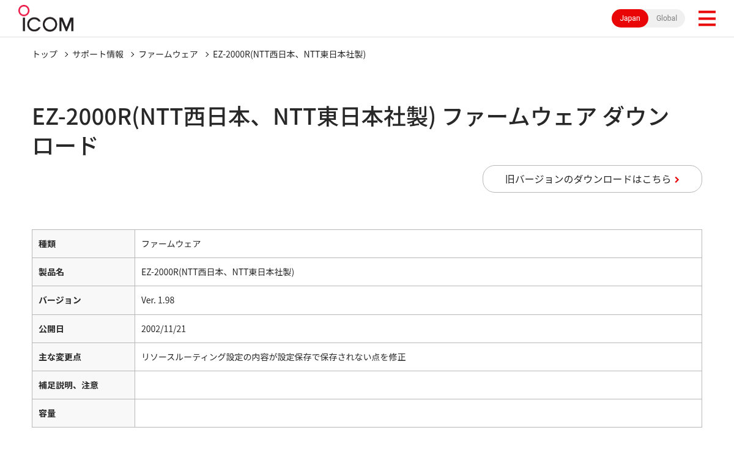Select the バージョン header cell
734x463 pixels.
pos(83,300)
